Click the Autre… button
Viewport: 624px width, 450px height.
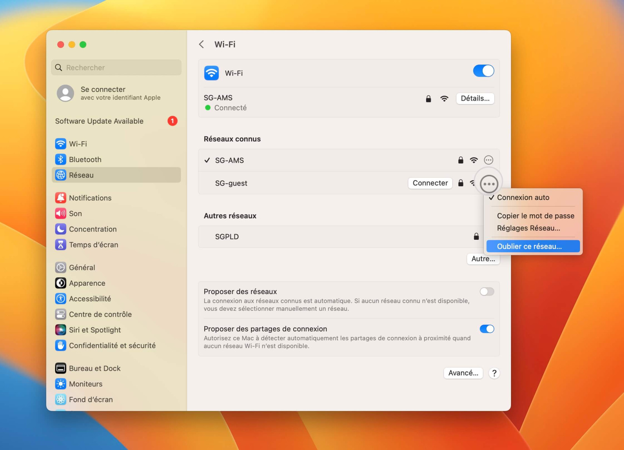tap(483, 259)
